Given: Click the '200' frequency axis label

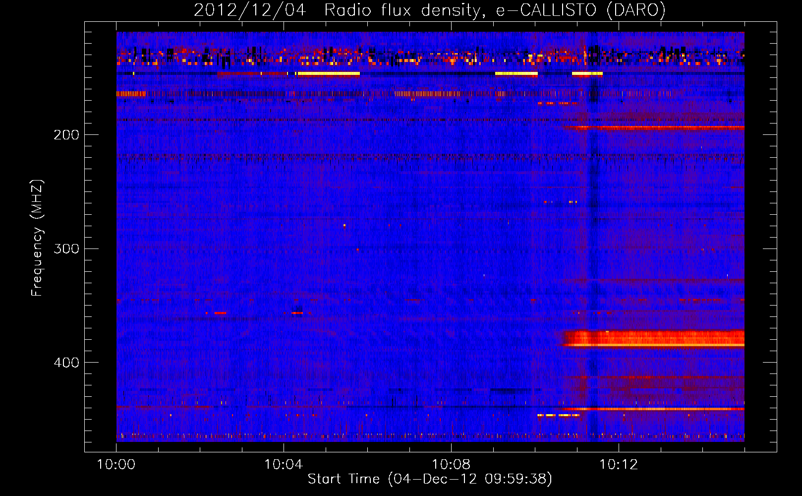Looking at the screenshot, I should tap(66, 135).
